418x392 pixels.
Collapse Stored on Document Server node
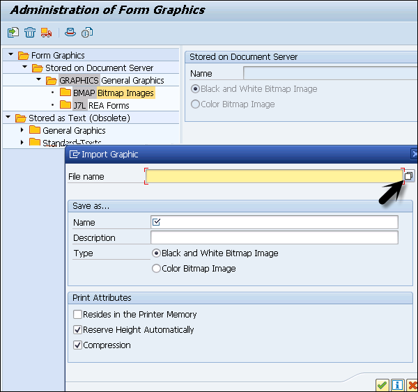pyautogui.click(x=24, y=68)
